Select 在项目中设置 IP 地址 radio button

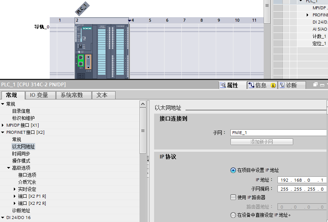click(x=233, y=170)
